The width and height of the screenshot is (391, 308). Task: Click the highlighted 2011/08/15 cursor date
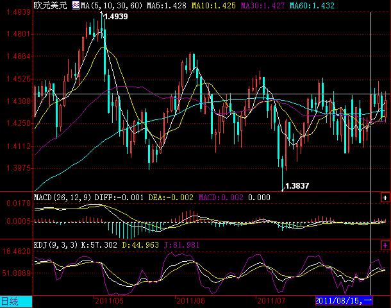point(344,301)
